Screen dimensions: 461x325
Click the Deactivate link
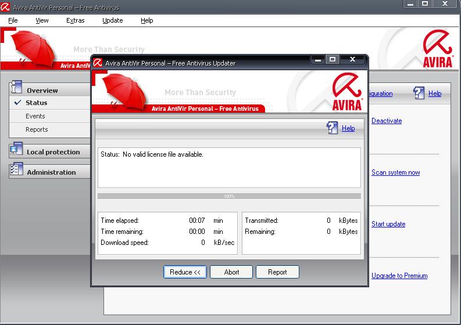coord(387,121)
